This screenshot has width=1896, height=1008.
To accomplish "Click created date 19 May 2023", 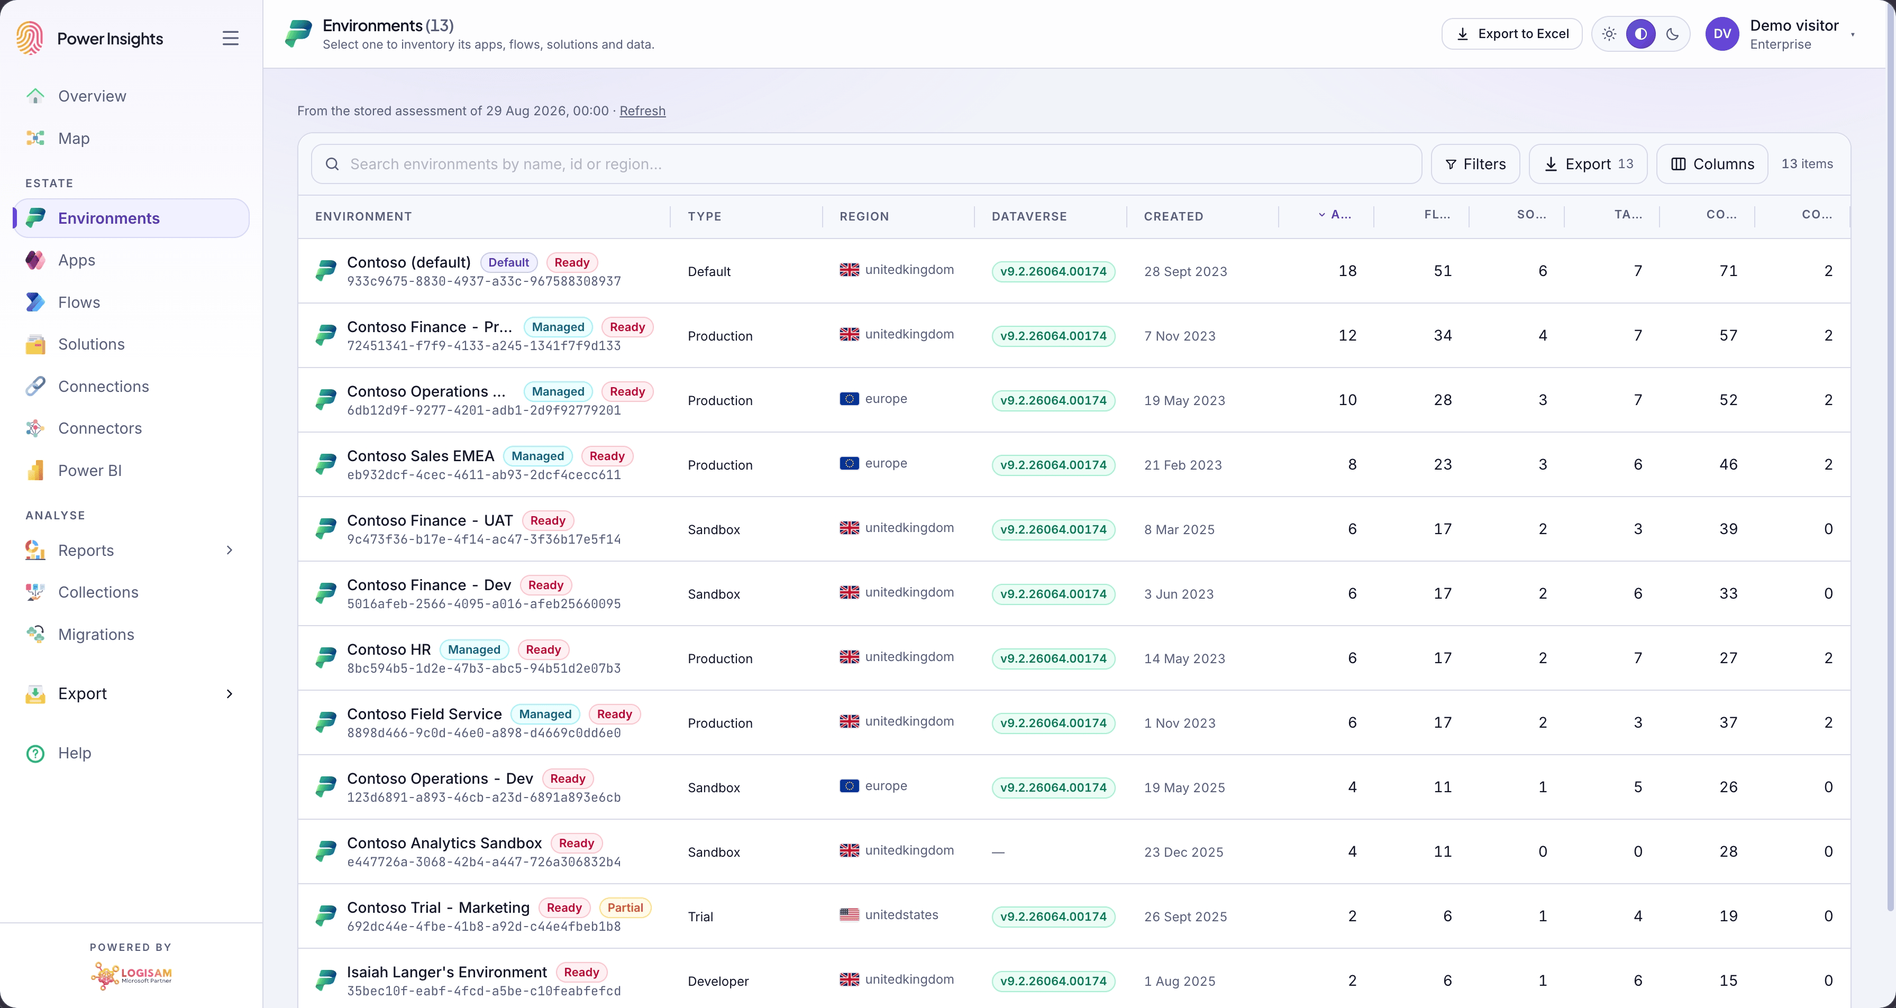I will (x=1184, y=400).
